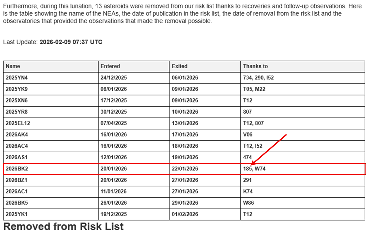
Task: Select the 2025YN4 asteroid name cell
Action: pos(17,78)
